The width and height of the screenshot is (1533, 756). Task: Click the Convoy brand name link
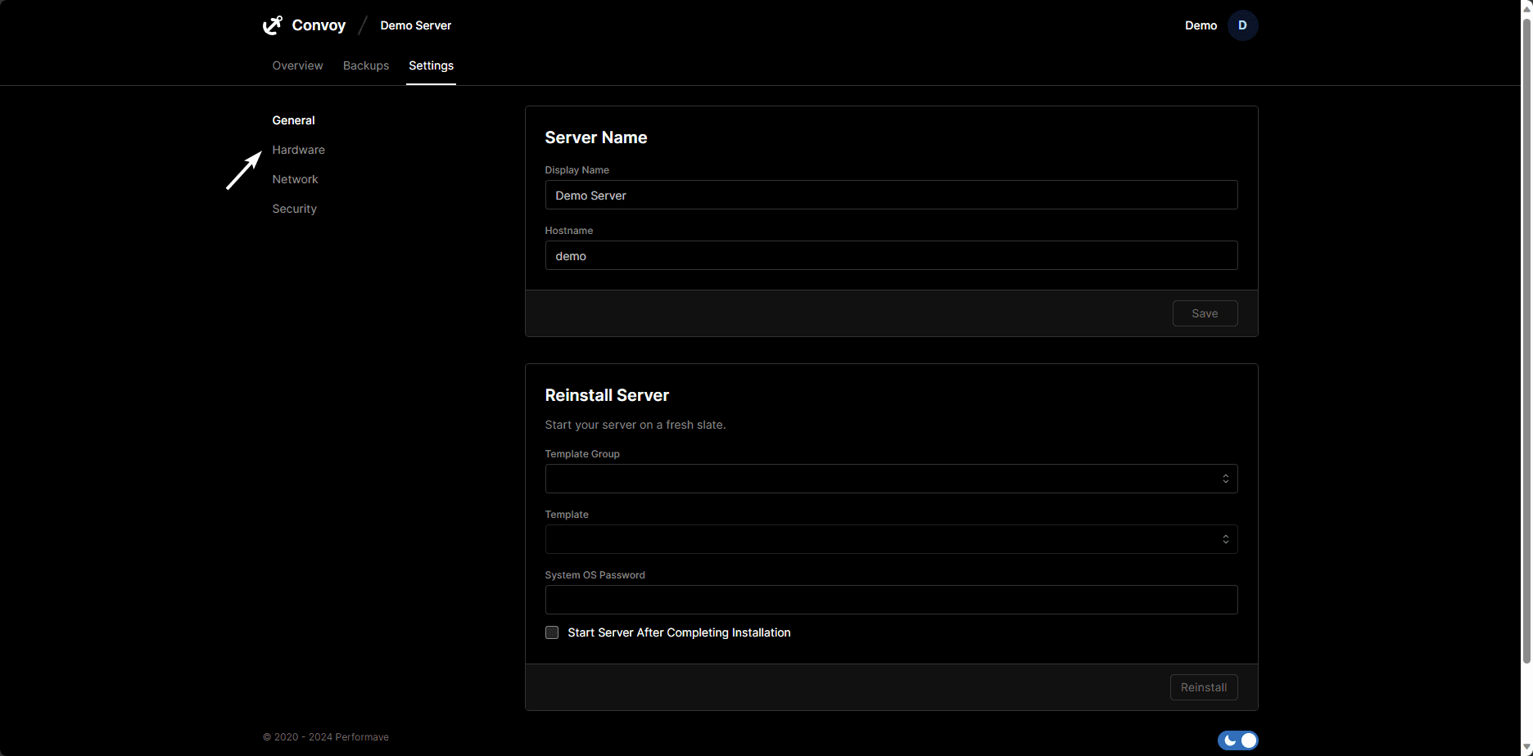[319, 25]
